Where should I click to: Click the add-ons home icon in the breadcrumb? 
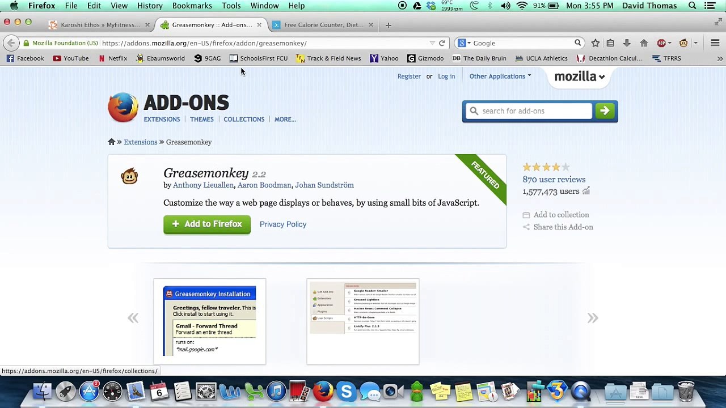(x=112, y=142)
